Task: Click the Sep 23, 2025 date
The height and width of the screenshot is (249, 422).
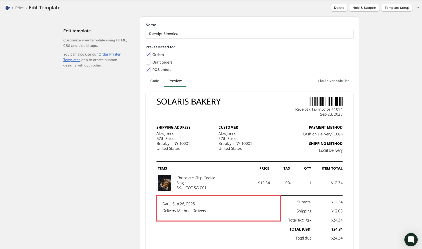Action: pyautogui.click(x=331, y=114)
